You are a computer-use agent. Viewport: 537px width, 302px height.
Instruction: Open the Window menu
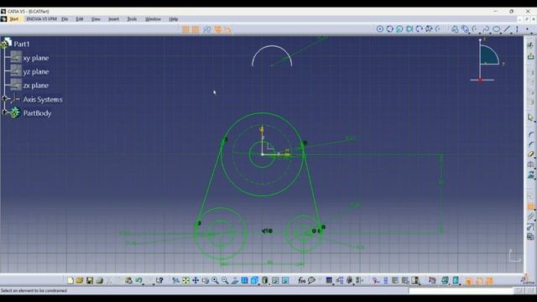153,19
